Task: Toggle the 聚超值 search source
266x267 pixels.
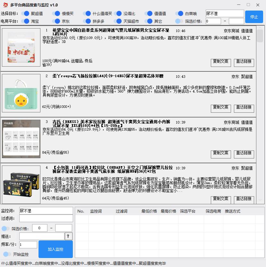Action: click(26, 13)
